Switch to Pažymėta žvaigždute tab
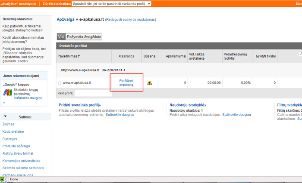Viewport: 302px width, 183px height. click(84, 37)
